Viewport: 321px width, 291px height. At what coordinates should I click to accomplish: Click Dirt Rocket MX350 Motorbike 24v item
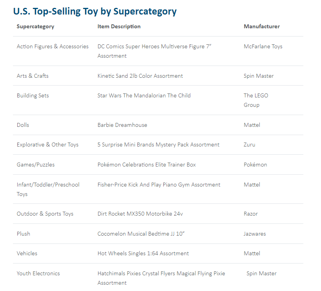click(140, 214)
